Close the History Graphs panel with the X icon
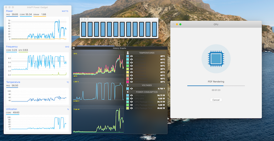The image size is (274, 141). click(x=73, y=48)
